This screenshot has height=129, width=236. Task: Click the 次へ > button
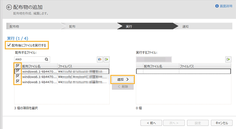coord(174,123)
